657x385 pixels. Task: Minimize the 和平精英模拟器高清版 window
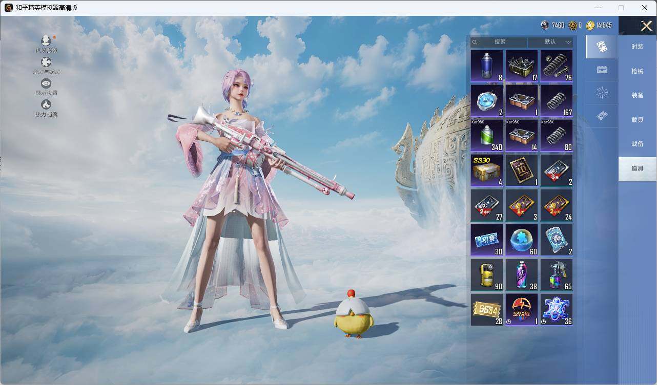598,8
